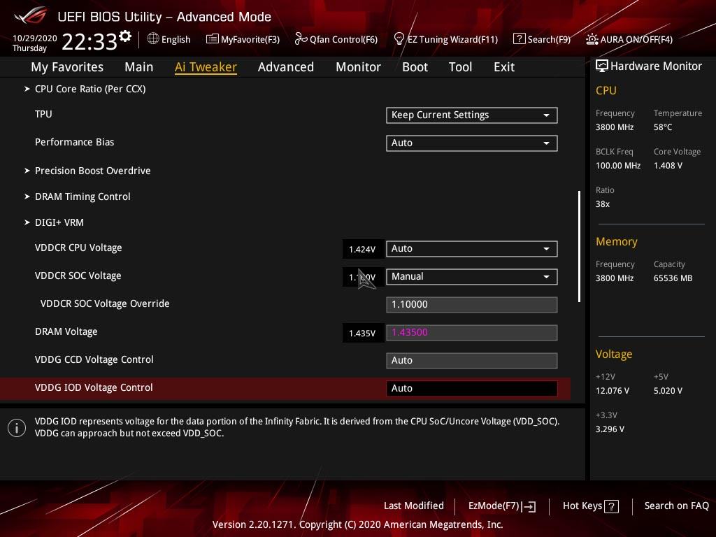Image resolution: width=716 pixels, height=537 pixels.
Task: Click the 22:33 clock display
Action: pyautogui.click(x=89, y=42)
